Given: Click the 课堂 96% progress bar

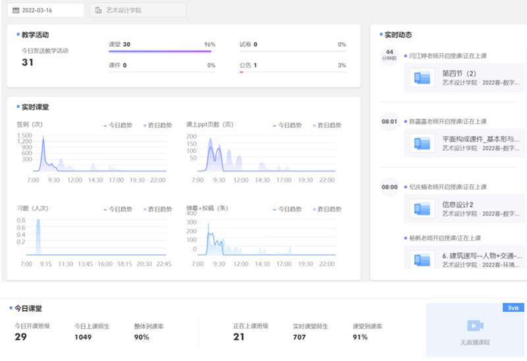Looking at the screenshot, I should [x=160, y=51].
